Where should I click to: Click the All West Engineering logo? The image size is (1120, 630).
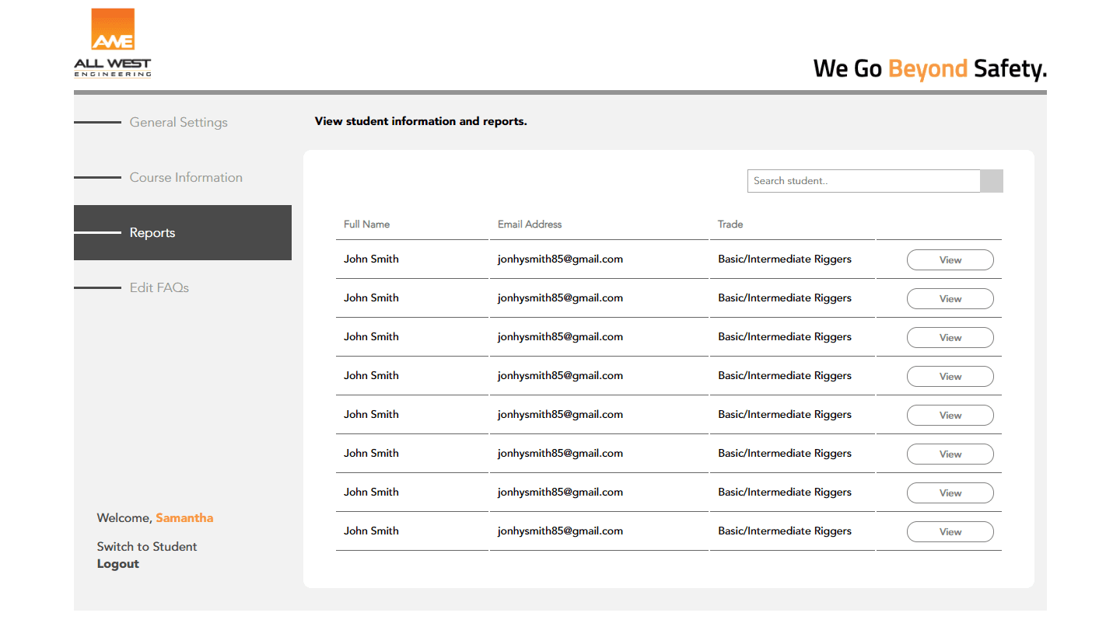[113, 44]
